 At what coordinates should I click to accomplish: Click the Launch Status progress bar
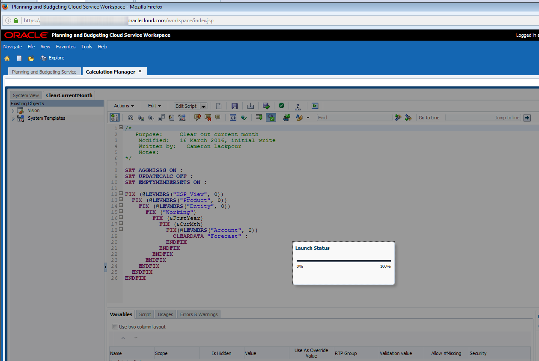[x=344, y=261]
